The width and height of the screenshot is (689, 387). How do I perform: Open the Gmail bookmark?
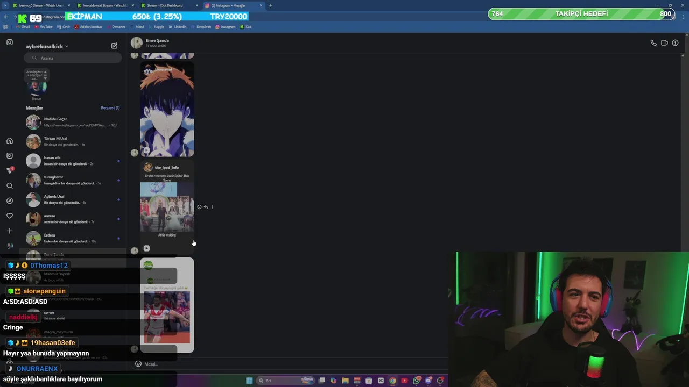tap(23, 27)
